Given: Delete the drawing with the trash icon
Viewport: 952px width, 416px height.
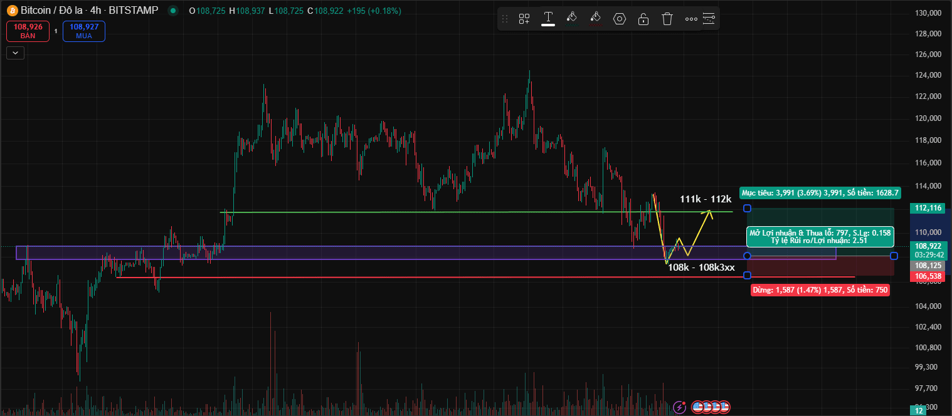Looking at the screenshot, I should (x=668, y=19).
